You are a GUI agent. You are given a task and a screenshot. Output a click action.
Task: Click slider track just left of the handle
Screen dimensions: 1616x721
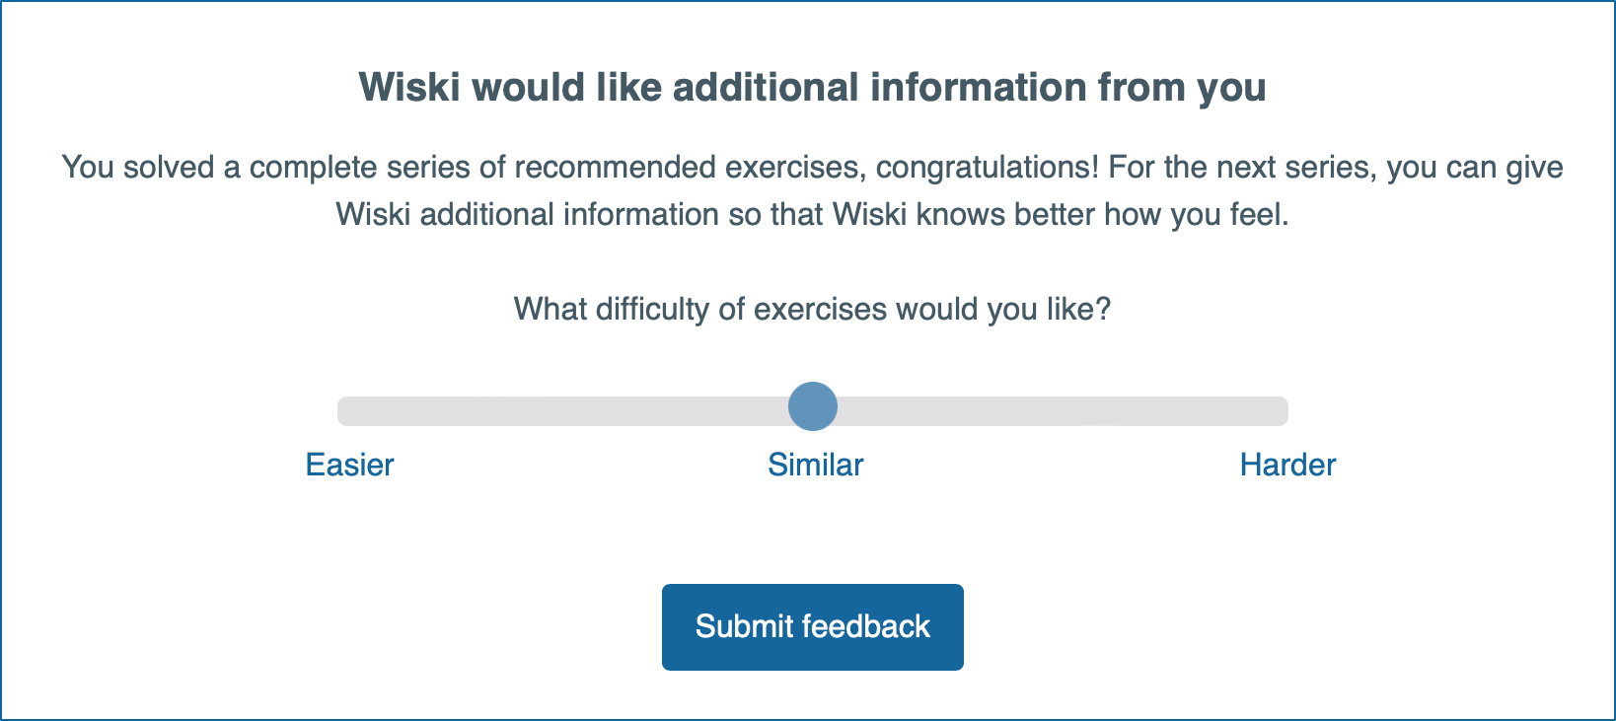(x=770, y=411)
